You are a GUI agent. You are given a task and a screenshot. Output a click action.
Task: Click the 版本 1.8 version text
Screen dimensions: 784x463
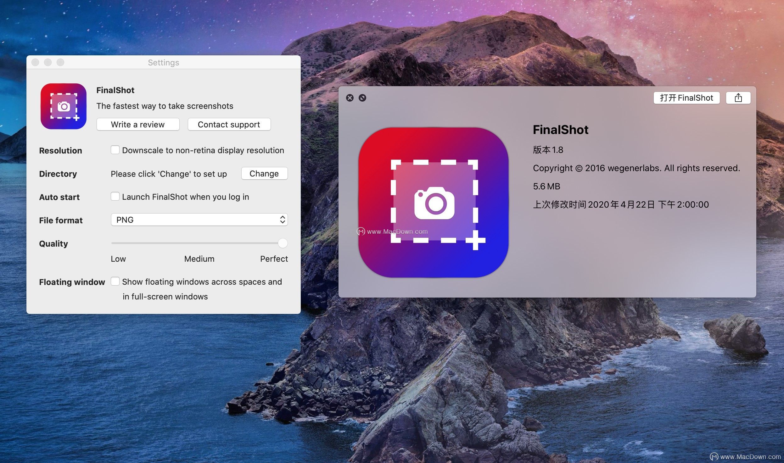[548, 150]
